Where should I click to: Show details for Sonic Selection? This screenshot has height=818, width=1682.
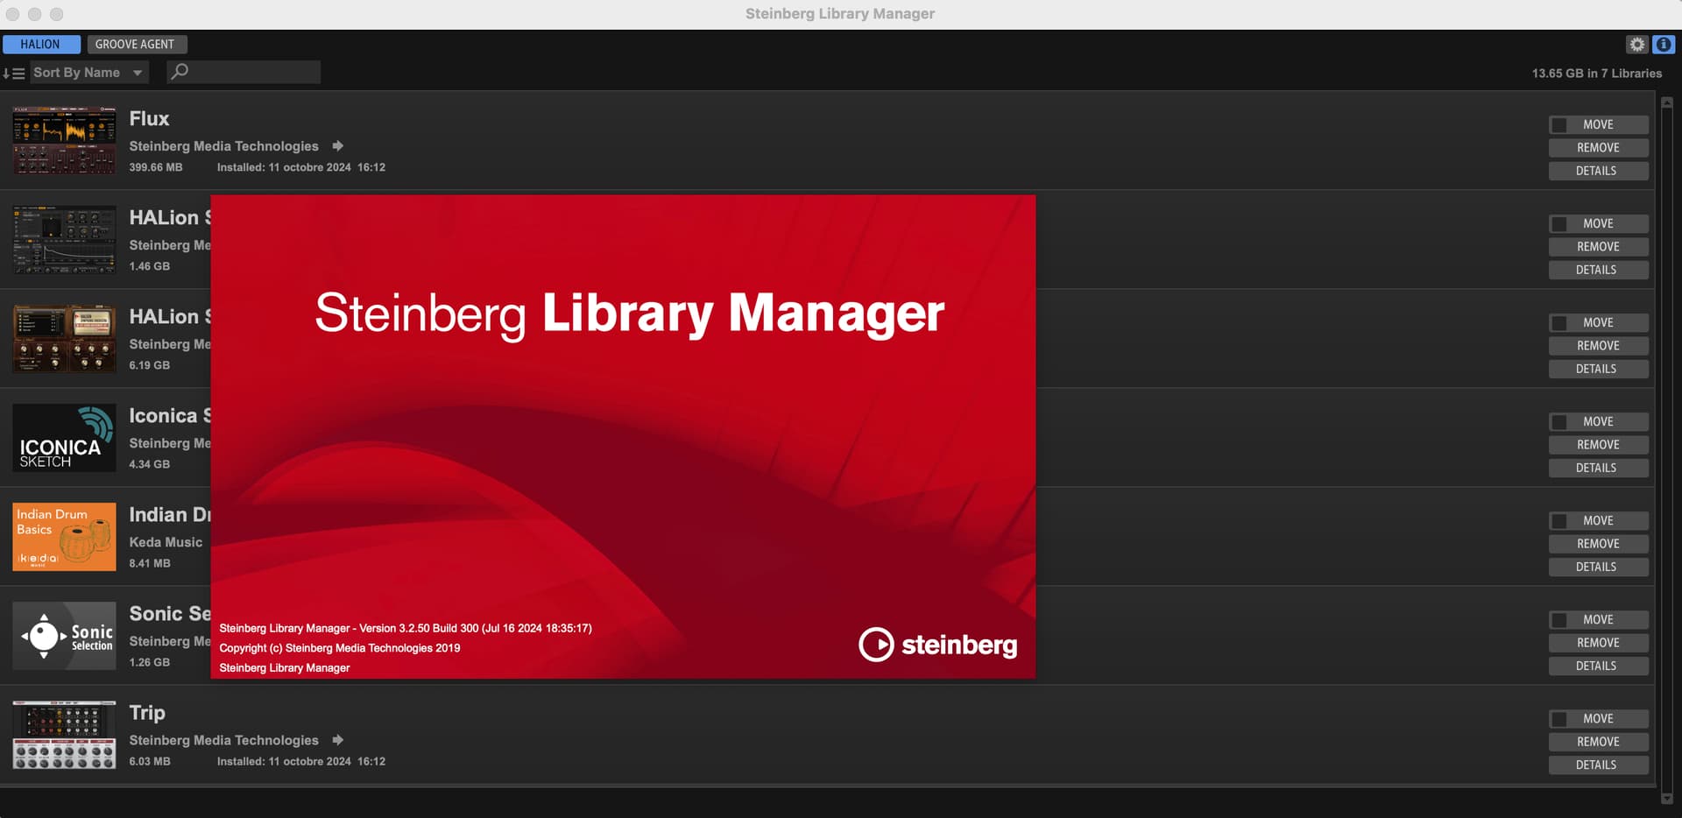pos(1598,666)
